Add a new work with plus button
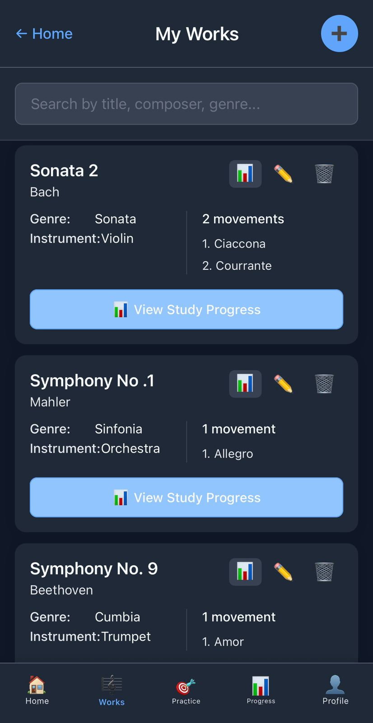 339,33
